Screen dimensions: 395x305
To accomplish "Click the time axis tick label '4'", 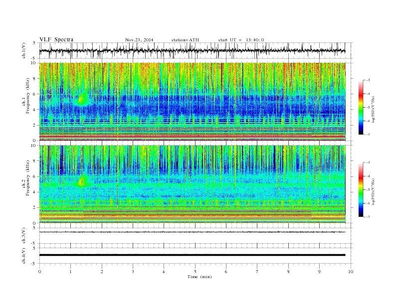I will [164, 272].
